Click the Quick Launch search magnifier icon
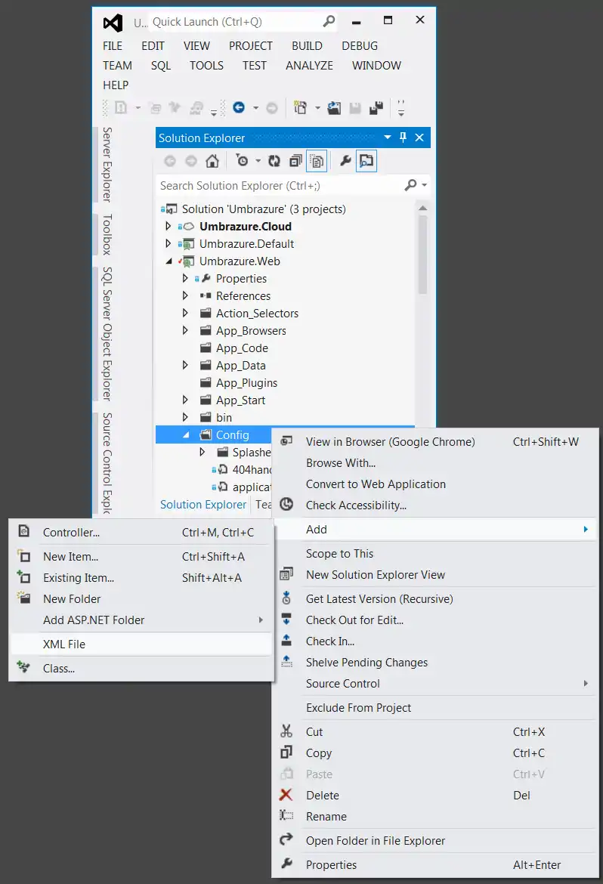 click(329, 21)
